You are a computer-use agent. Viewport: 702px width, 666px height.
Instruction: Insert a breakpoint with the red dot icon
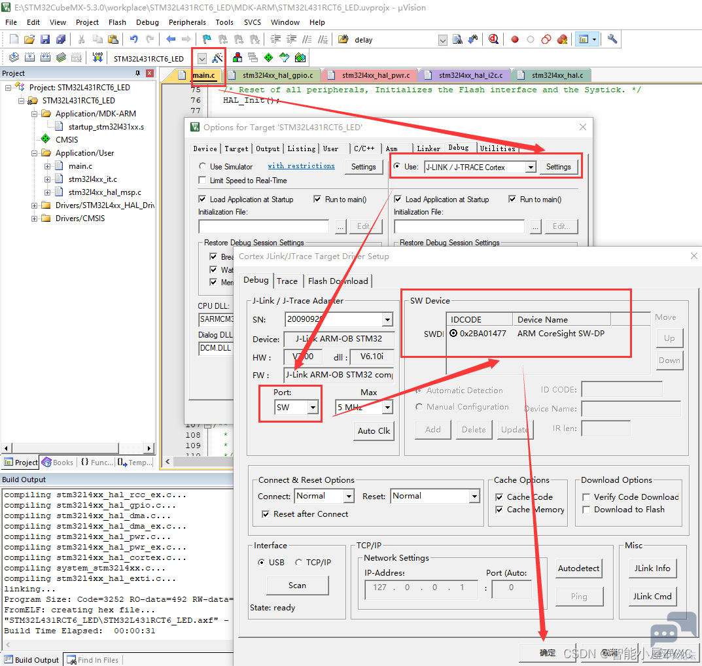tap(515, 39)
